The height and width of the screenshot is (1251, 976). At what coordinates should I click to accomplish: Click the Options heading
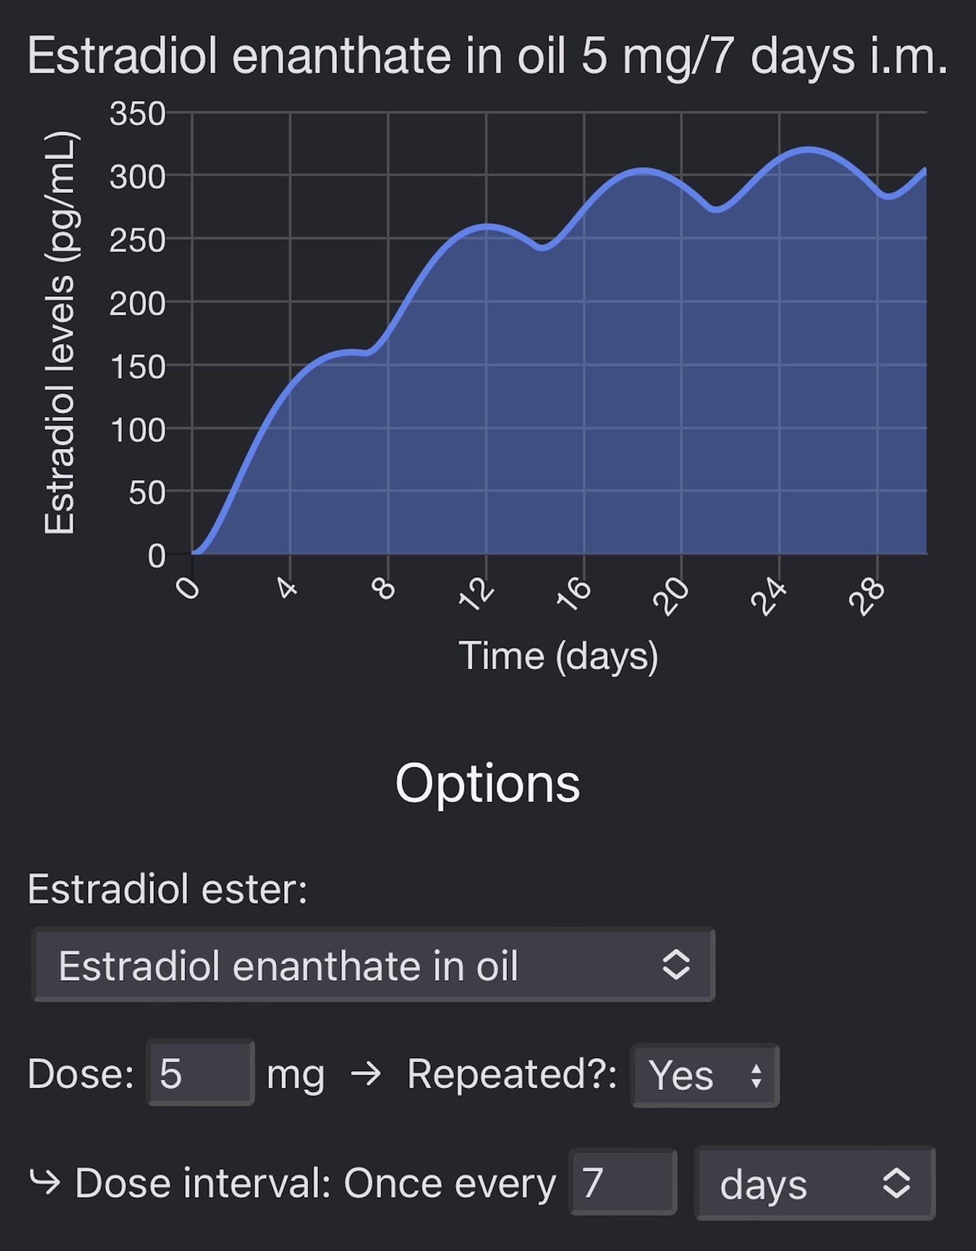[x=487, y=784]
